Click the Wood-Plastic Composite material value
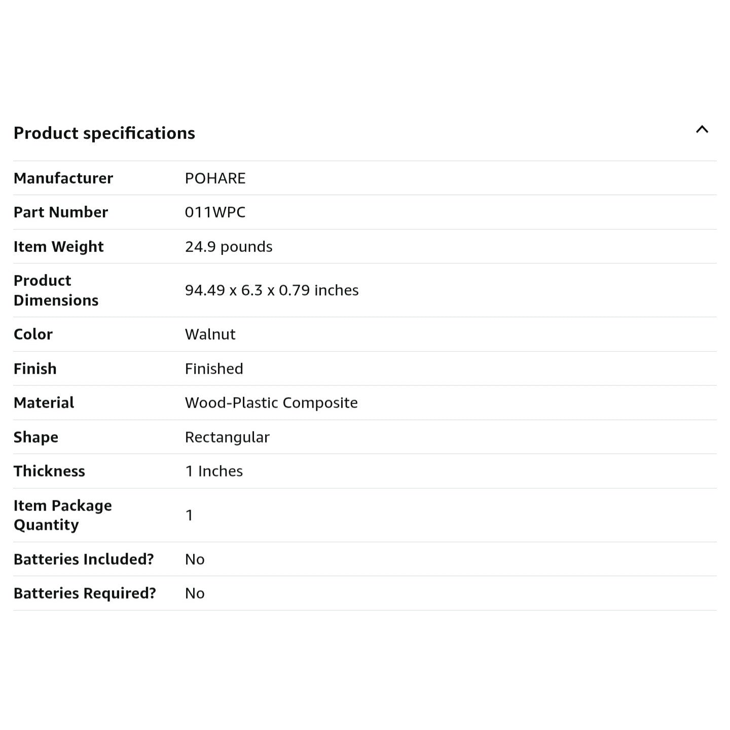The width and height of the screenshot is (730, 730). (x=271, y=403)
